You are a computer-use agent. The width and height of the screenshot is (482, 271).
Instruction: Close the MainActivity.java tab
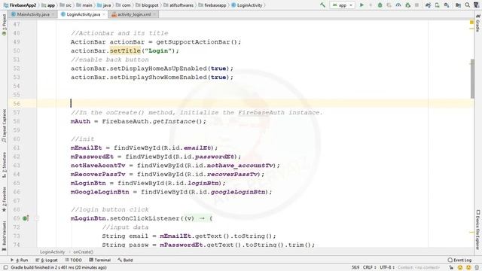(53, 14)
